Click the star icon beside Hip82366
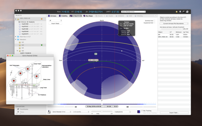Screen dimensions: 202x126 (20, 24)
